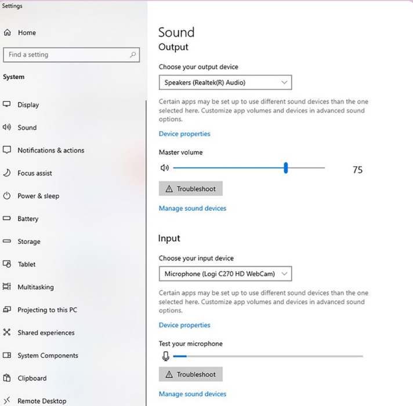Open Manage sound devices under Output
413x406 pixels.
[193, 209]
